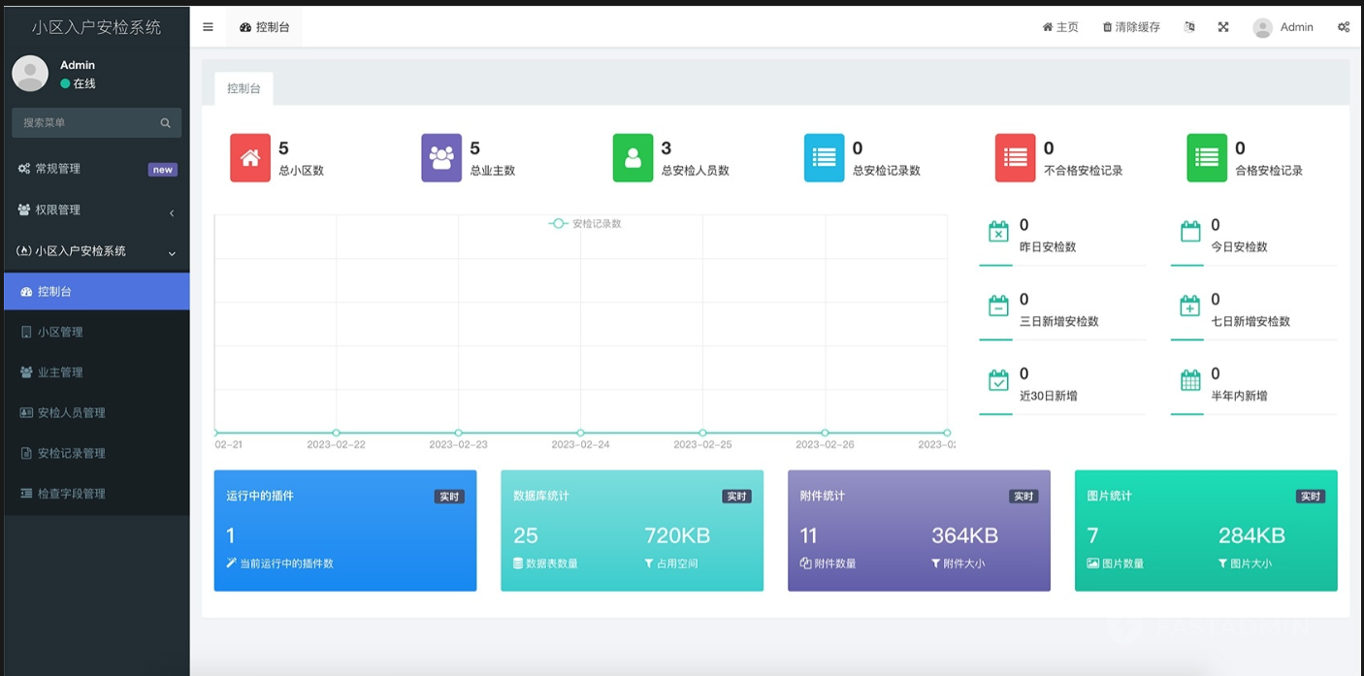Click in the 搜索菜单 search field
The image size is (1364, 676).
85,123
